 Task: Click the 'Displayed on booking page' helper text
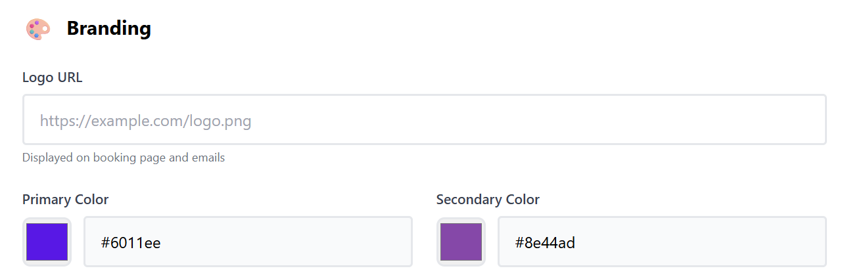point(124,158)
